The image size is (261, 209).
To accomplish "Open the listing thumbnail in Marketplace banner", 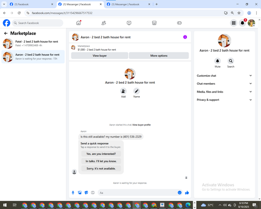I will (73, 48).
